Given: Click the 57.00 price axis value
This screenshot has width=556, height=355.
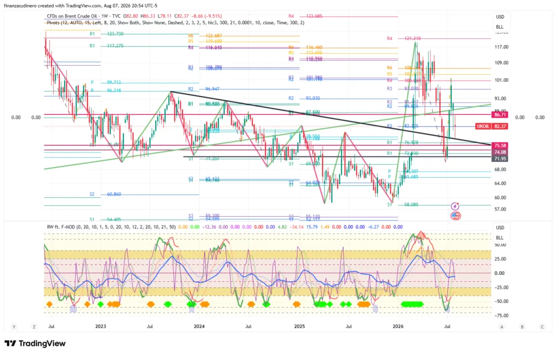Looking at the screenshot, I should (500, 209).
